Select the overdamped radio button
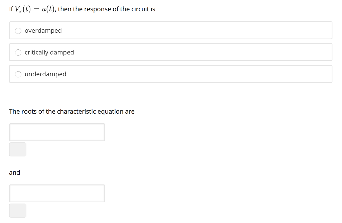The image size is (342, 223). pyautogui.click(x=18, y=30)
